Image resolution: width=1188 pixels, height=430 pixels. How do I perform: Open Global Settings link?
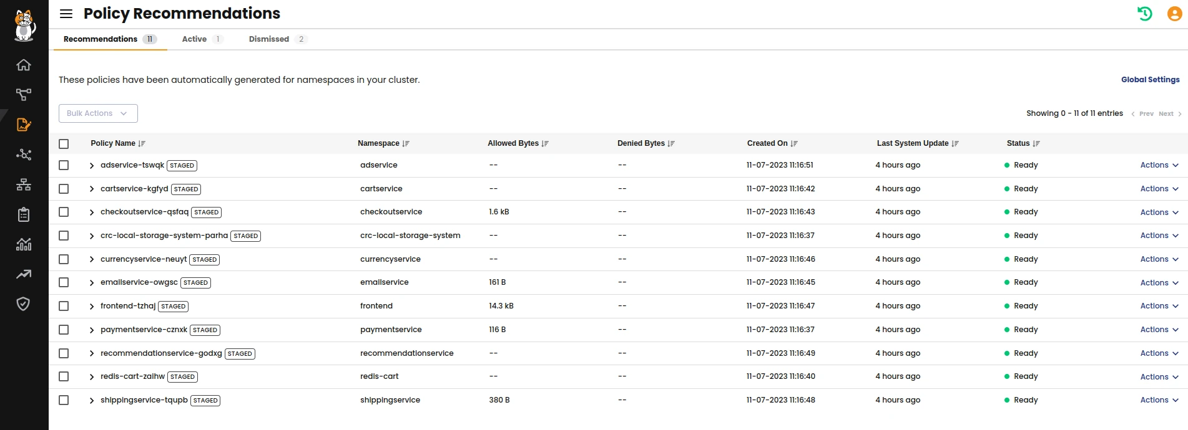(x=1150, y=80)
